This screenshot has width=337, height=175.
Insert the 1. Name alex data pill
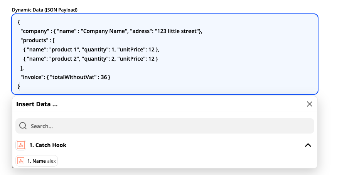37,161
